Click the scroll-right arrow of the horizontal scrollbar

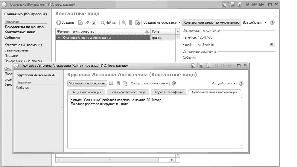pos(172,160)
